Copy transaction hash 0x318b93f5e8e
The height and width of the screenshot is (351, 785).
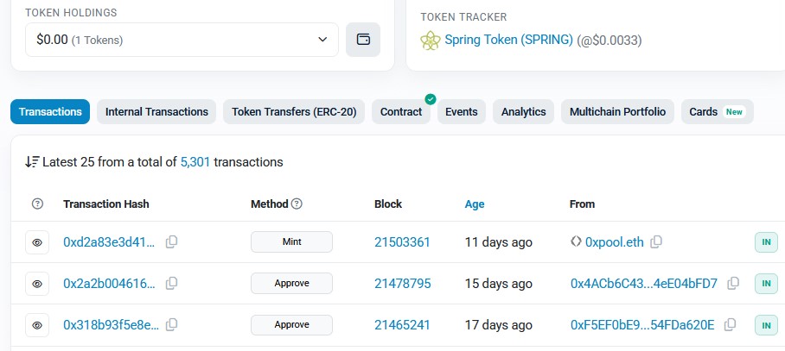(x=171, y=325)
